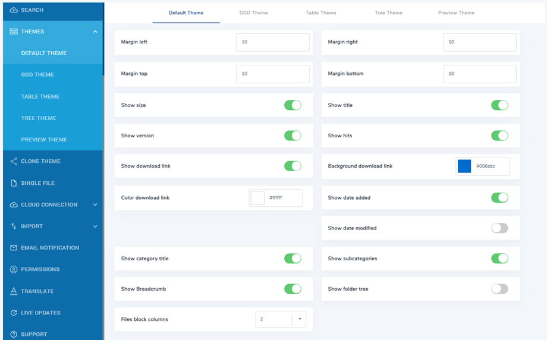Image resolution: width=547 pixels, height=340 pixels.
Task: Switch to the GGD Theme tab
Action: click(253, 12)
